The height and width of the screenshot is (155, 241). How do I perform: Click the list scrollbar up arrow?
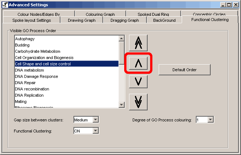121,38
